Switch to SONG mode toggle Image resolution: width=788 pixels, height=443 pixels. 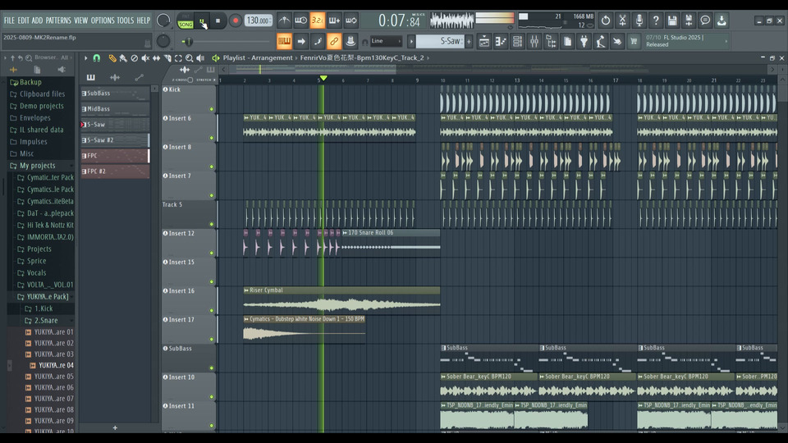tap(186, 24)
